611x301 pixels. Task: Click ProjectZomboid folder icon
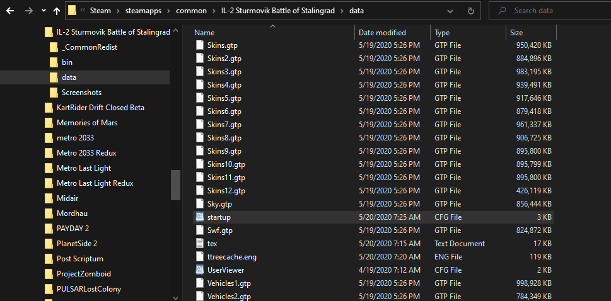coord(49,274)
